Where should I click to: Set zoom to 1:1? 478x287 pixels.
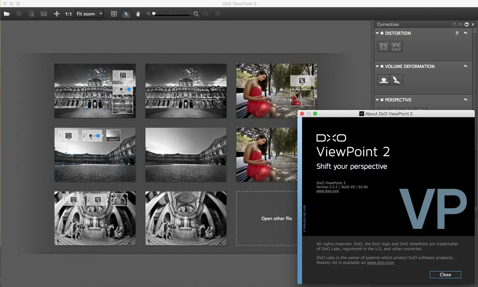pos(68,14)
